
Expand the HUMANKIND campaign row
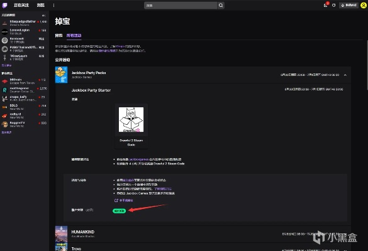click(203, 234)
